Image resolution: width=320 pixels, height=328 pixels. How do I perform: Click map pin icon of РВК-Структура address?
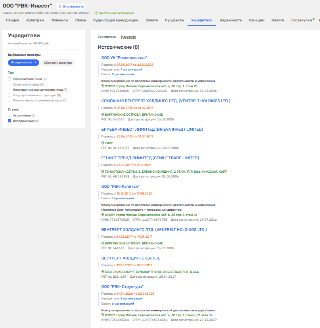[103, 315]
